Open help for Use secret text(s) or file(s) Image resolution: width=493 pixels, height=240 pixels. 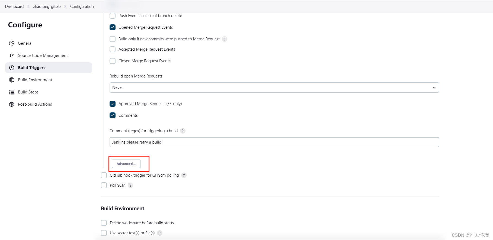(x=160, y=233)
